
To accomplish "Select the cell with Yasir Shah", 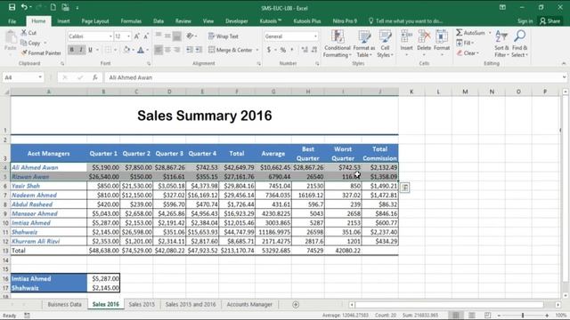I will [49, 186].
